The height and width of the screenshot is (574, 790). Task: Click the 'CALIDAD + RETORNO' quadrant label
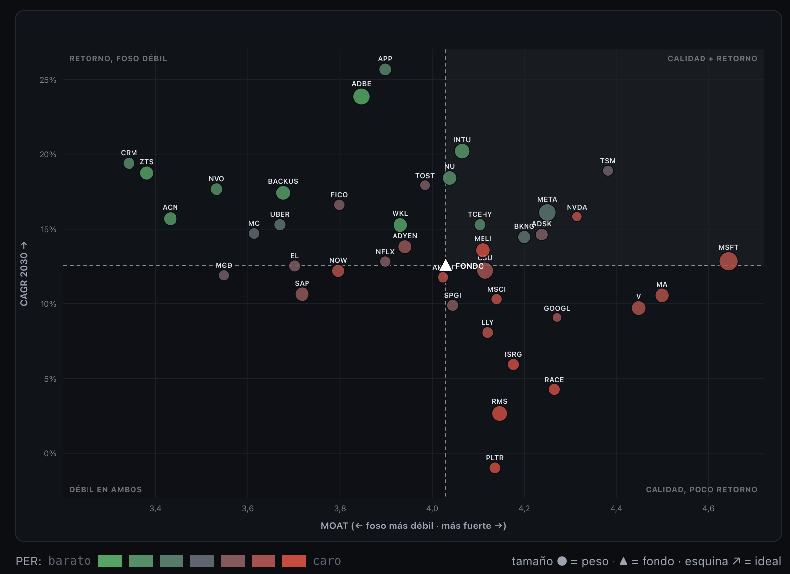click(x=712, y=58)
